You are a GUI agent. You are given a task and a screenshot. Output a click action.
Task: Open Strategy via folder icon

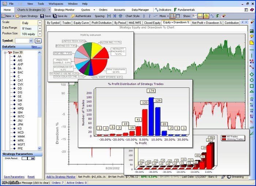point(18,16)
